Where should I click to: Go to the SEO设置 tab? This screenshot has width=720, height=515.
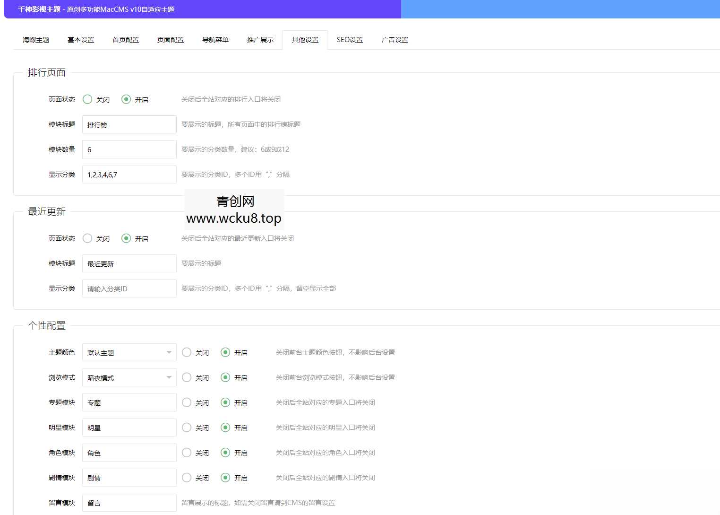coord(350,40)
